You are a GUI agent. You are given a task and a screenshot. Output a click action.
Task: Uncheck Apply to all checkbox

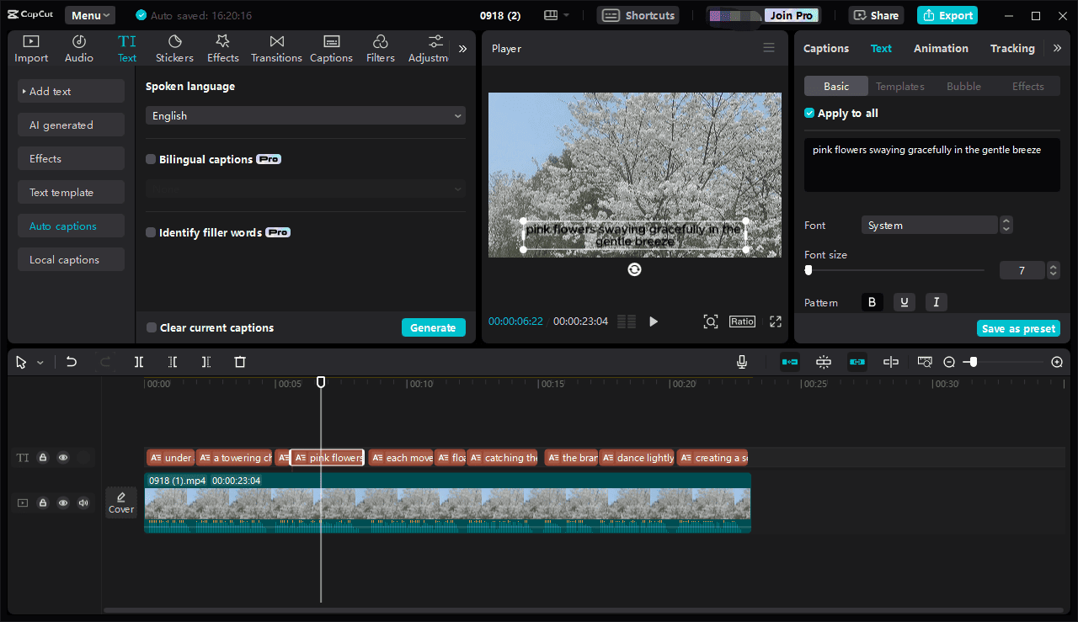[809, 113]
